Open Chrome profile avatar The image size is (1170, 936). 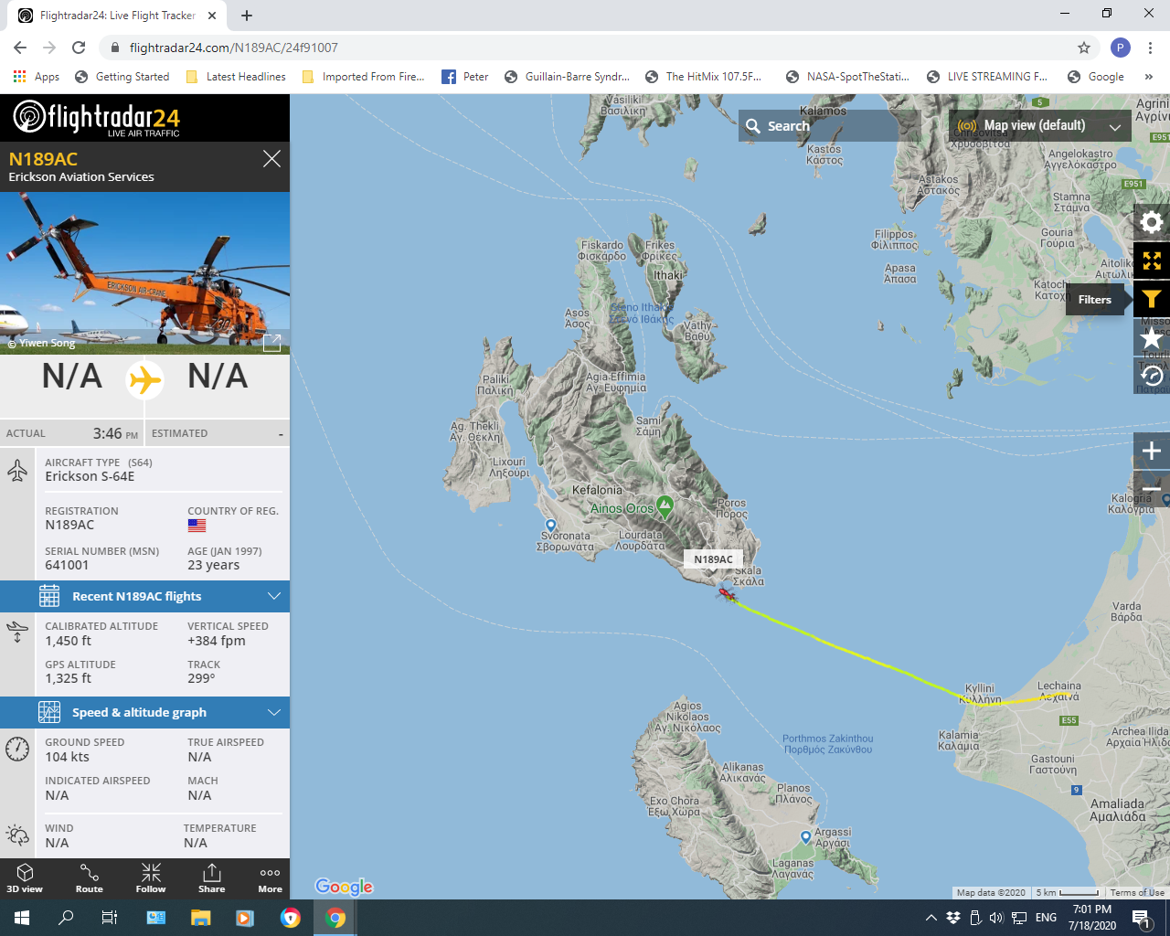tap(1120, 48)
